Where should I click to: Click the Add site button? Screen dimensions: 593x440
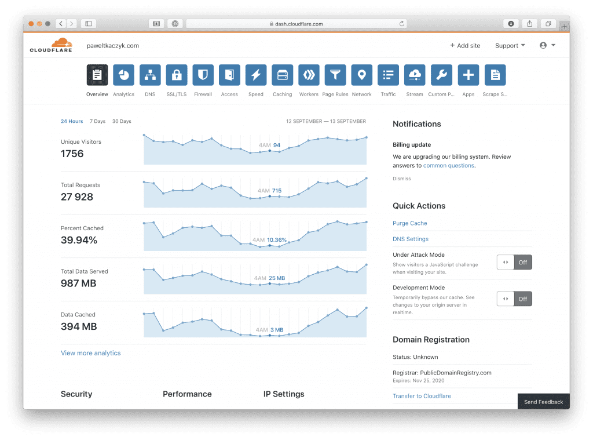(465, 45)
